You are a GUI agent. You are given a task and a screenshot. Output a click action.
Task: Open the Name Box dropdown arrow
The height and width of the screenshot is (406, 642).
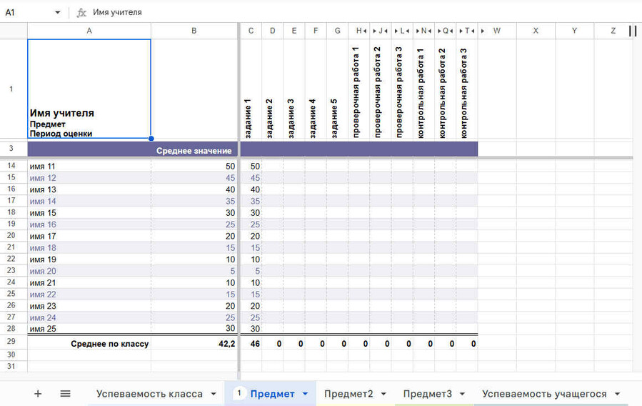58,12
